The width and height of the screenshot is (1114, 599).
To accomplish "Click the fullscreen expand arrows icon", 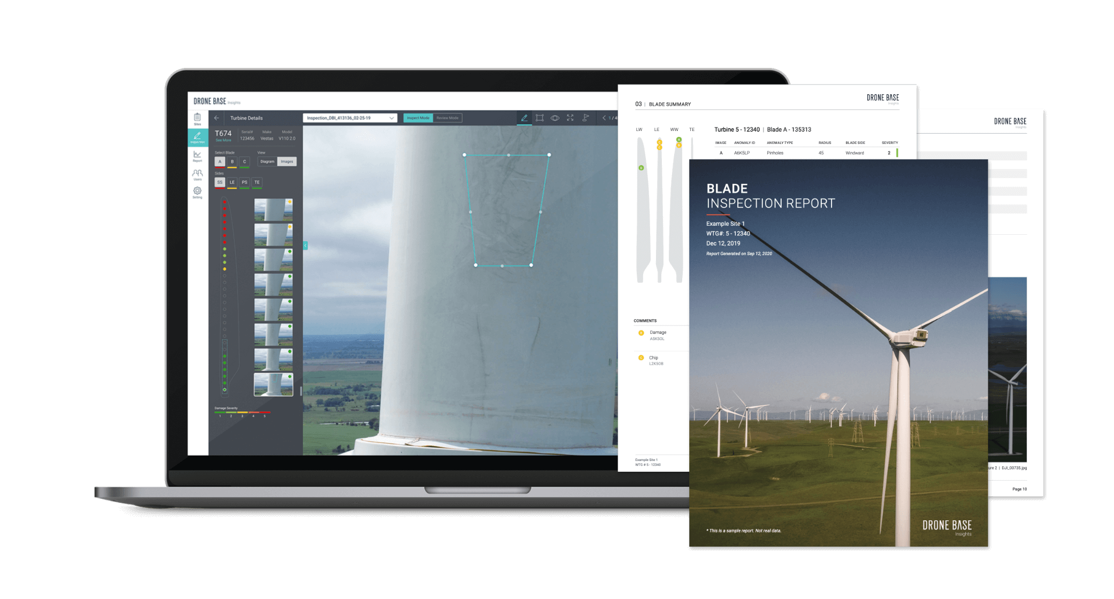I will click(x=570, y=118).
